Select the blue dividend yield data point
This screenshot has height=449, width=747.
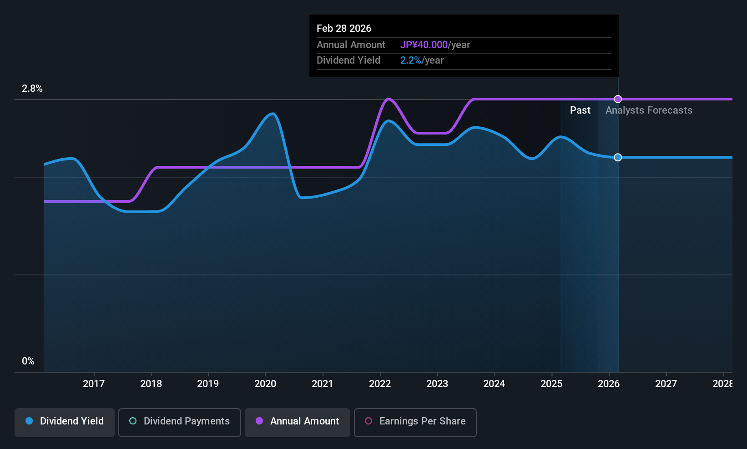(618, 157)
